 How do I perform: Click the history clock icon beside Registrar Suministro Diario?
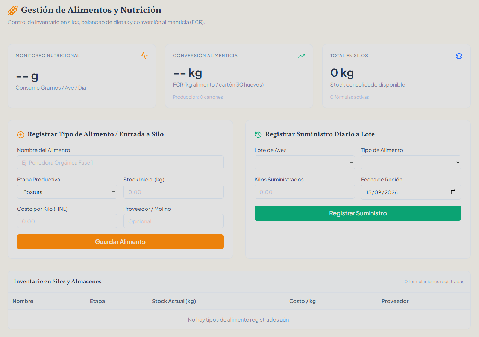point(258,134)
